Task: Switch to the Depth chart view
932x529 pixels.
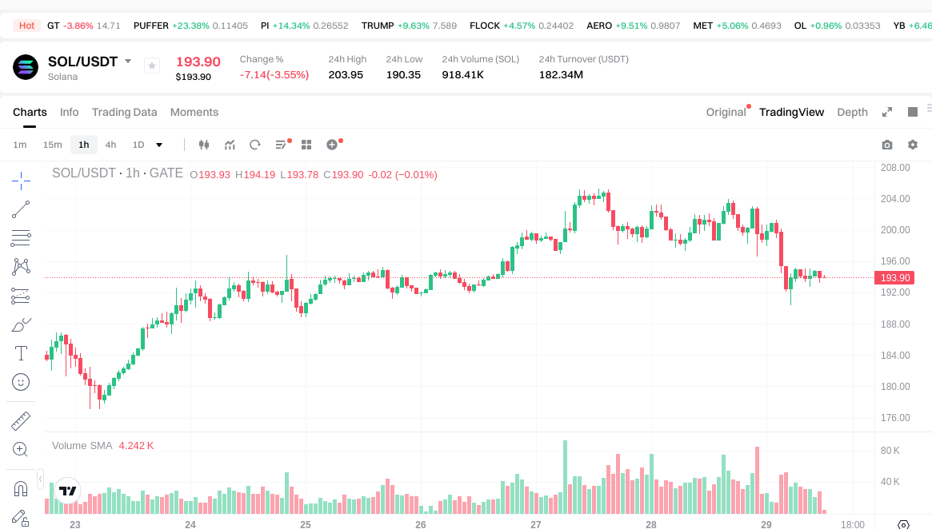Action: click(x=852, y=112)
